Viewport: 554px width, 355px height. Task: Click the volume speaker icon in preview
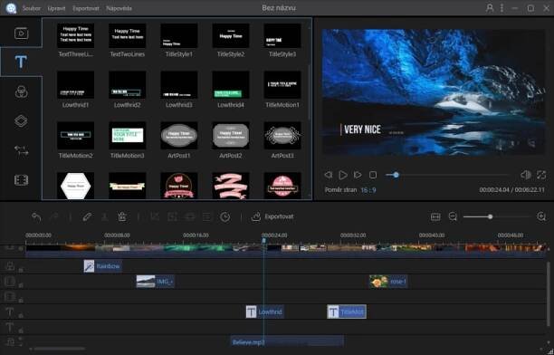click(x=525, y=175)
